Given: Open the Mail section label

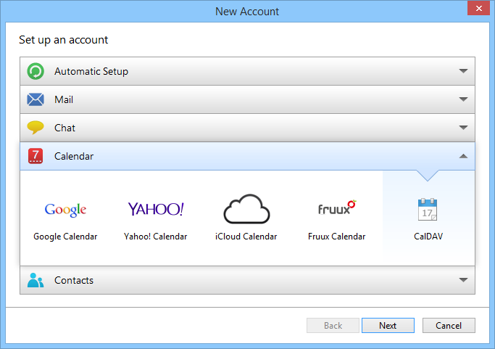Looking at the screenshot, I should (x=64, y=99).
